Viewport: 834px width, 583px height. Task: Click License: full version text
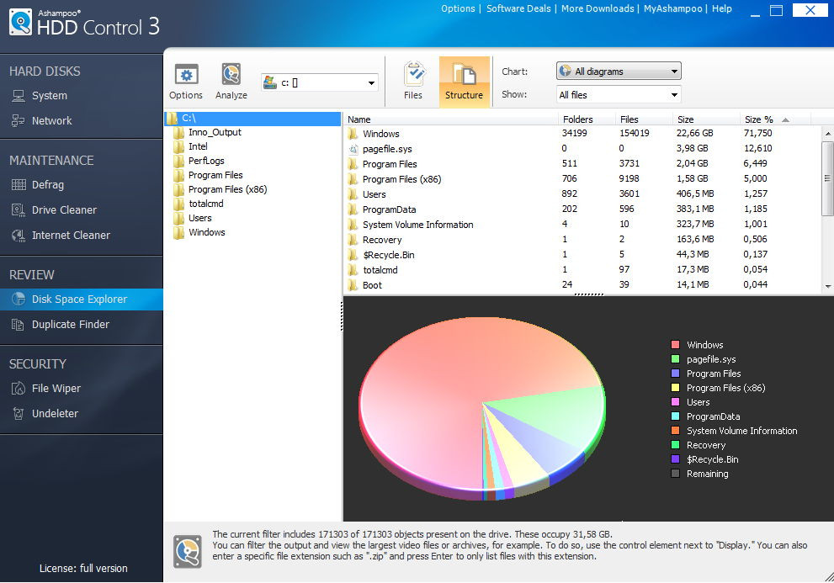(x=83, y=569)
